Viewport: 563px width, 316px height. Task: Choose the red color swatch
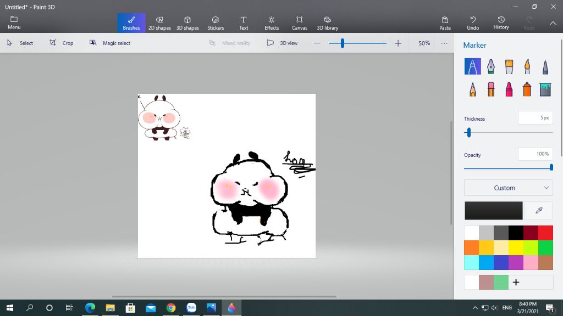click(x=545, y=233)
